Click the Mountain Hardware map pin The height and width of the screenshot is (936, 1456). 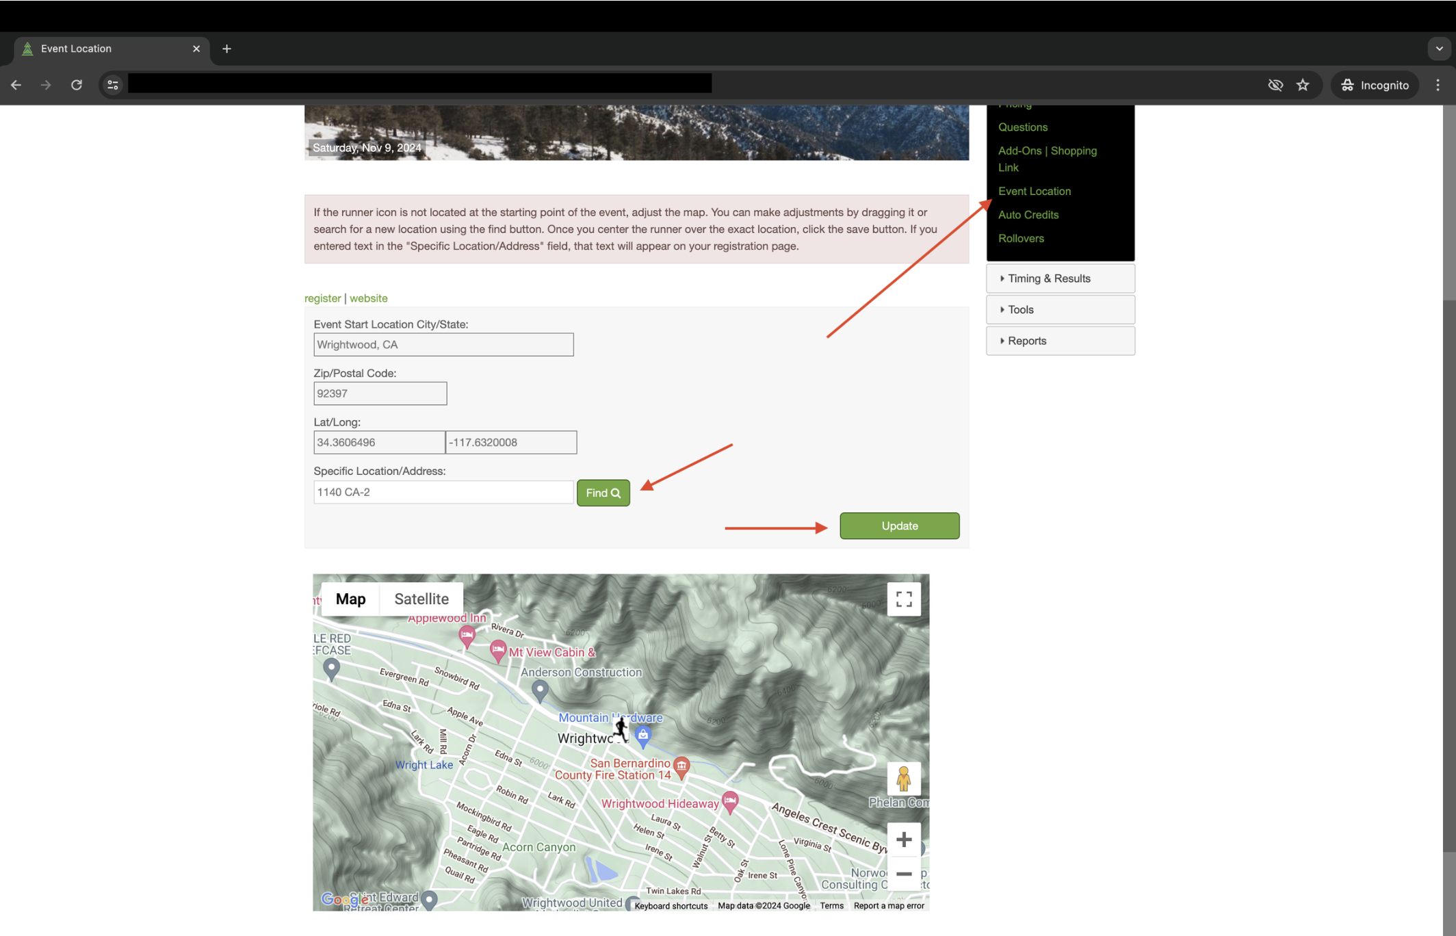[x=642, y=736]
